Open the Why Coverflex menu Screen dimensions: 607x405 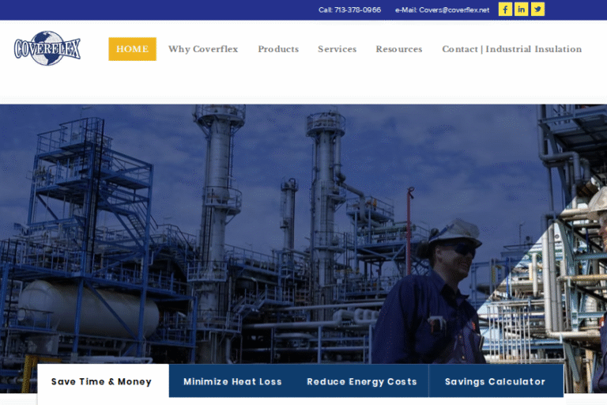203,49
